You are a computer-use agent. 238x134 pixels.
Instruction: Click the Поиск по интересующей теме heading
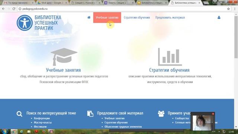click(51, 113)
